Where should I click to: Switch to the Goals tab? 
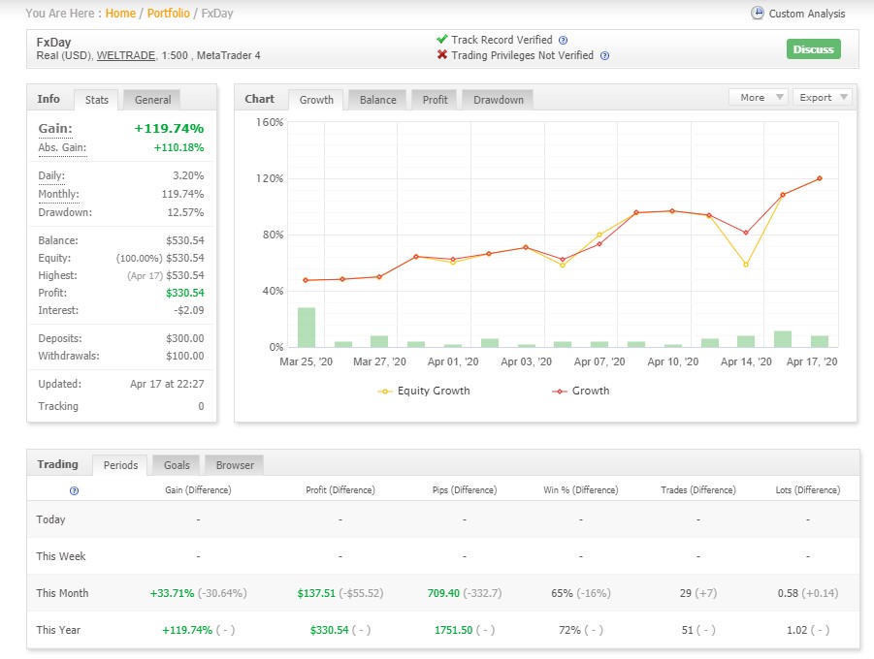coord(177,465)
